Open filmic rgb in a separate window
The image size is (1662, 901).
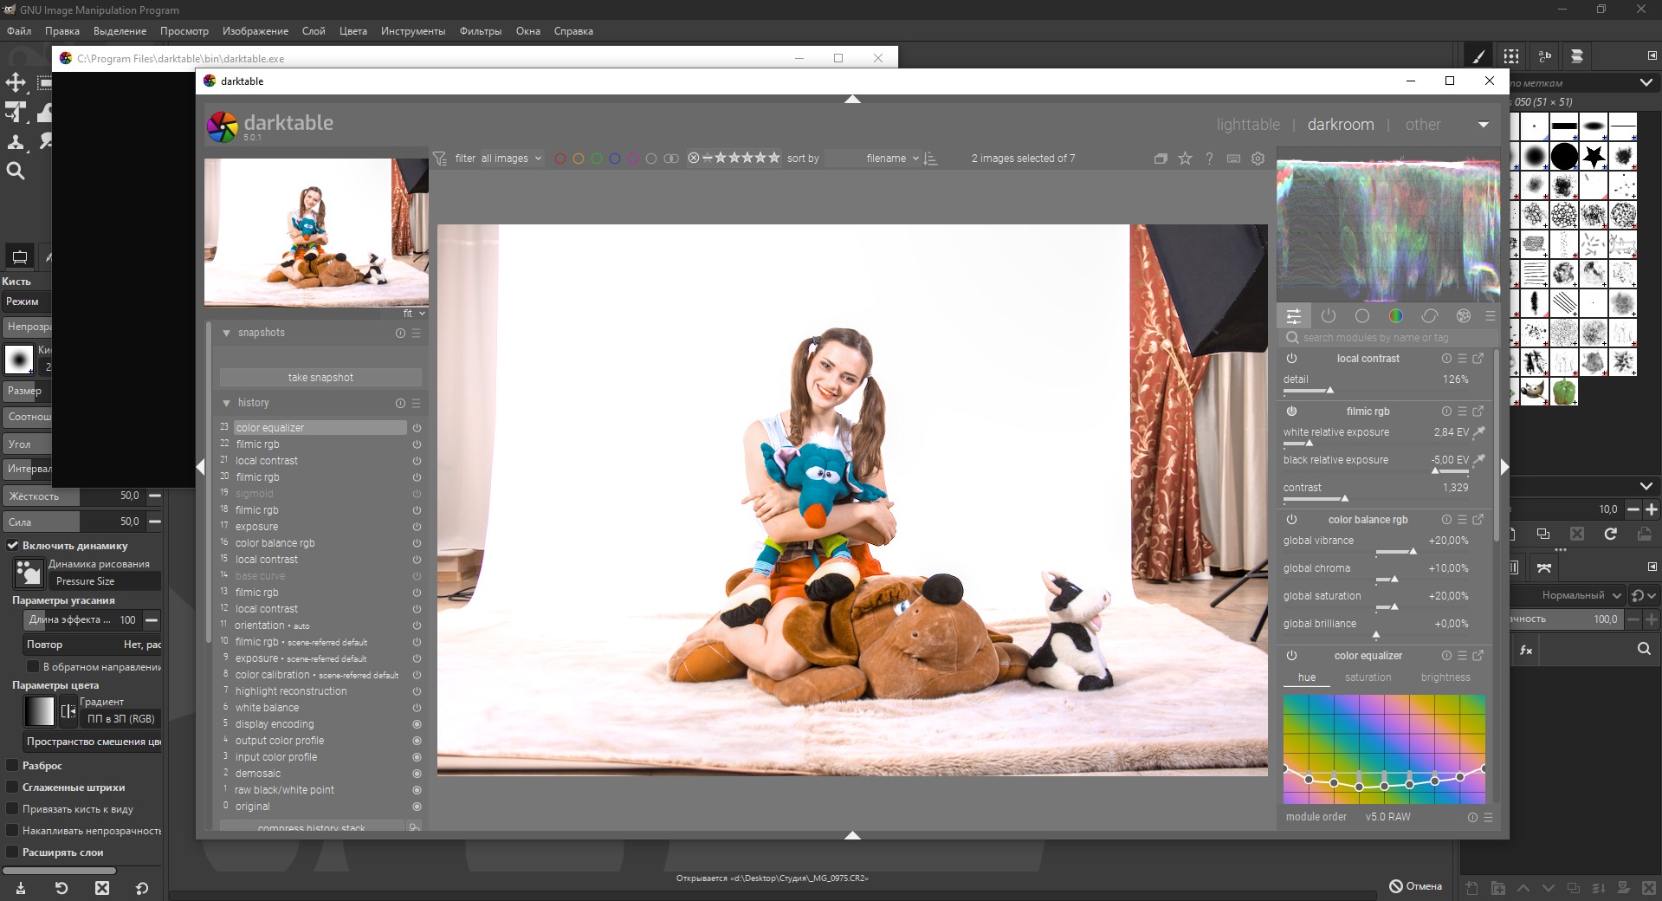tap(1478, 412)
